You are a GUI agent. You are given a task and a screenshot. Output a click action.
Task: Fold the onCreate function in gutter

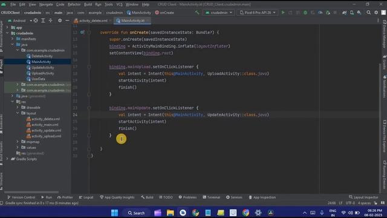[89, 32]
